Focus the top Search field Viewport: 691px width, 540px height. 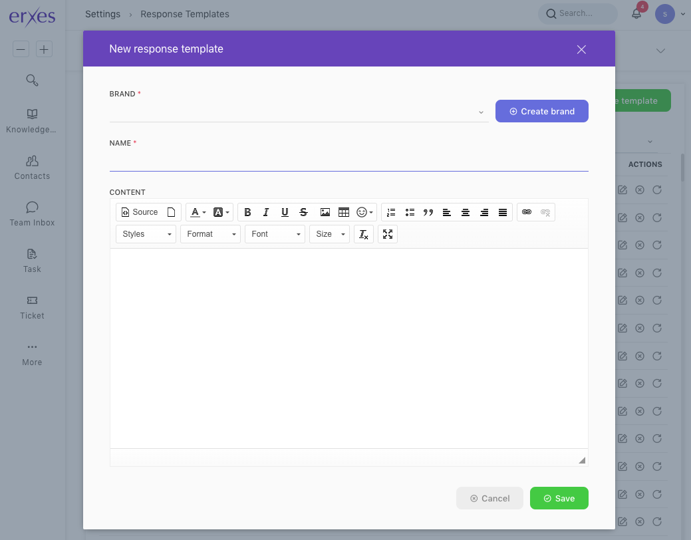(578, 14)
